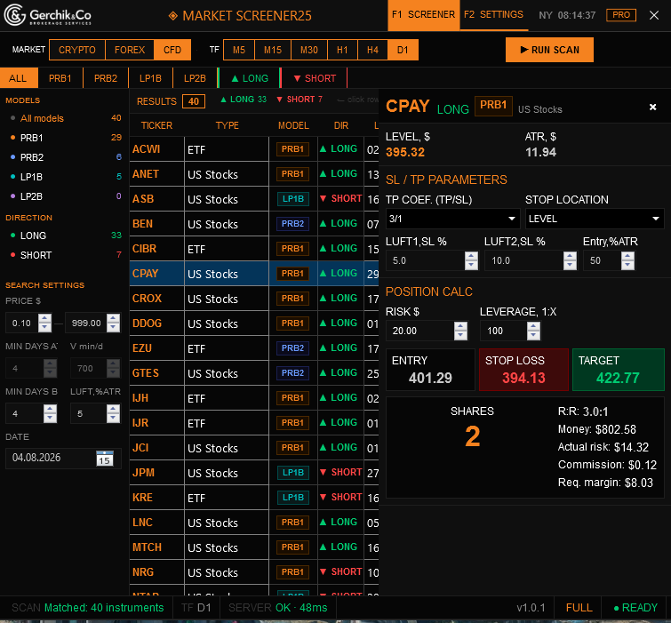Show ALL results tab

tap(19, 78)
